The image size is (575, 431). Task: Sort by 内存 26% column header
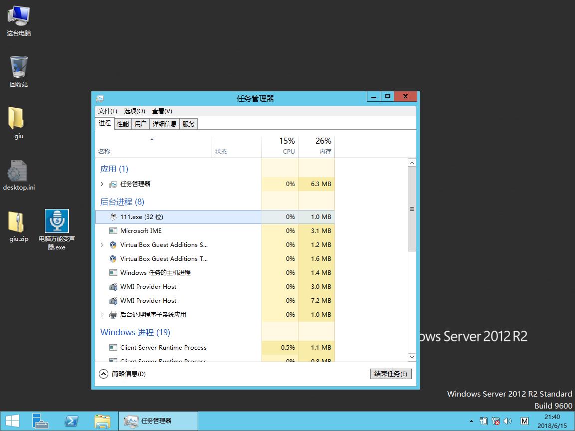[x=316, y=147]
